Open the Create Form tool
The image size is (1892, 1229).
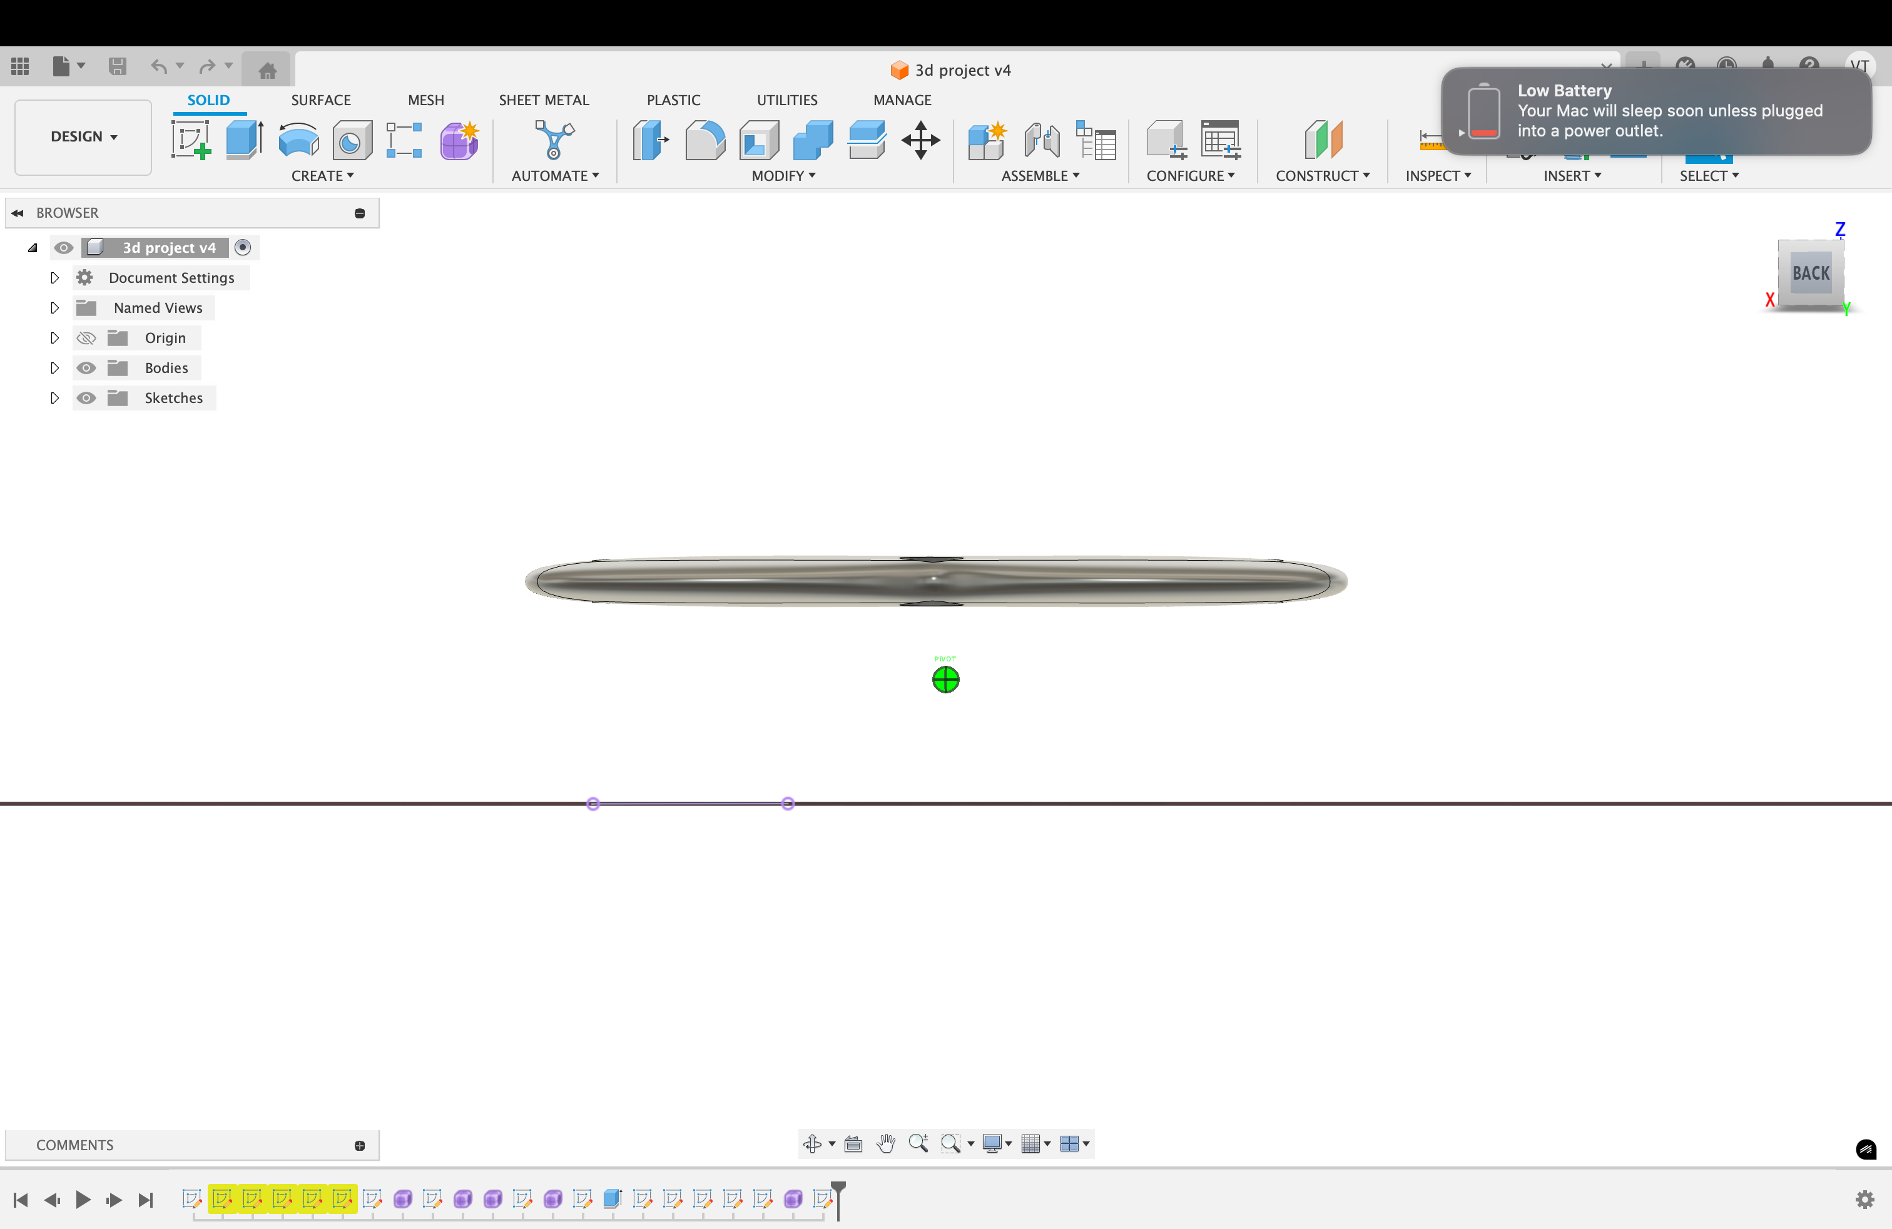click(x=459, y=140)
